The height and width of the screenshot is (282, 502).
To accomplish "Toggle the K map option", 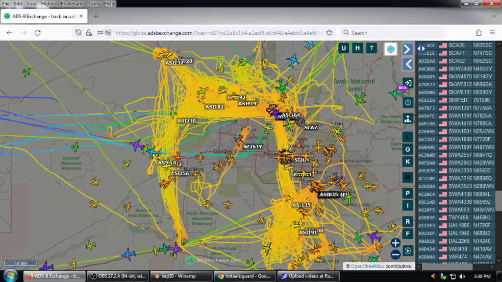I will pyautogui.click(x=407, y=162).
